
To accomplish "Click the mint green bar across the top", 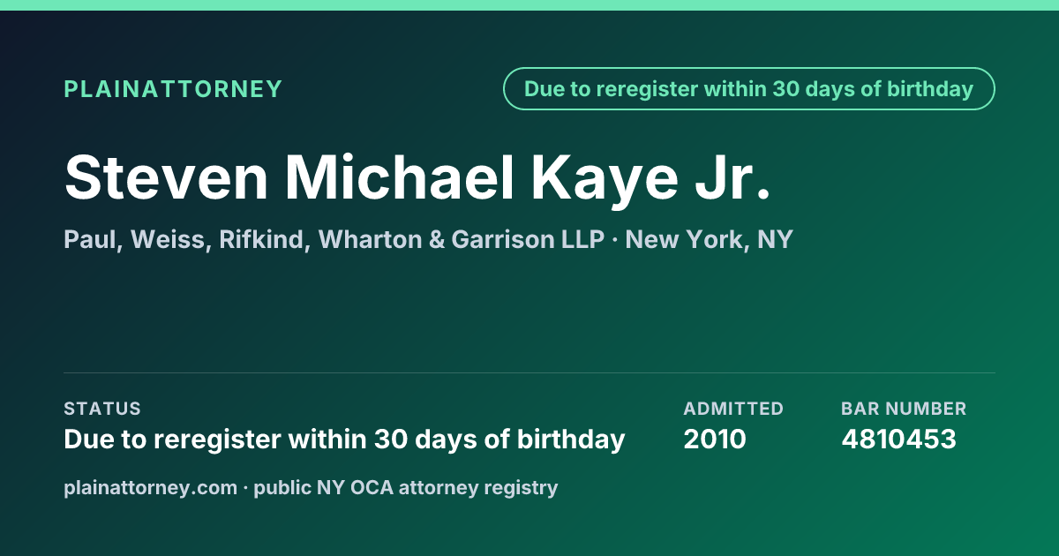I will pos(529,5).
